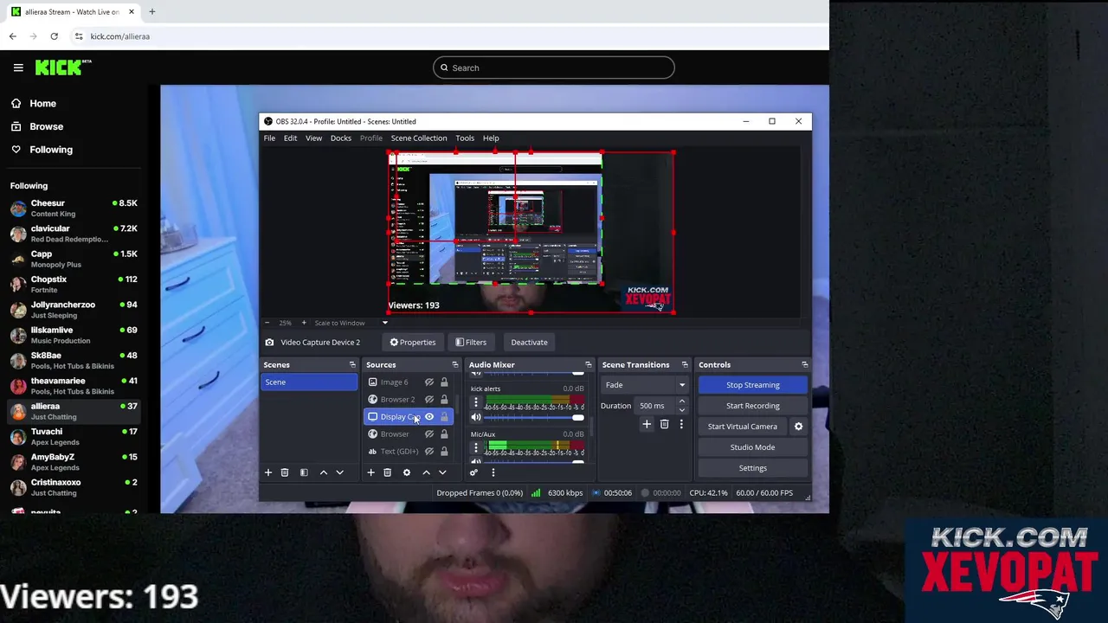
Task: Hide the Display Capture source
Action: coord(429,416)
